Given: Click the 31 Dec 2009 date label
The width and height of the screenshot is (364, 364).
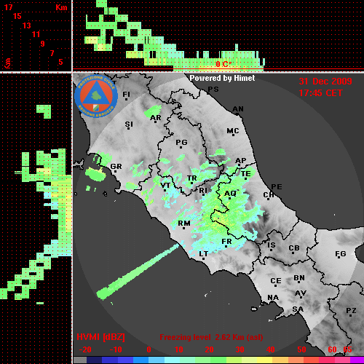Looking at the screenshot, I should (325, 82).
